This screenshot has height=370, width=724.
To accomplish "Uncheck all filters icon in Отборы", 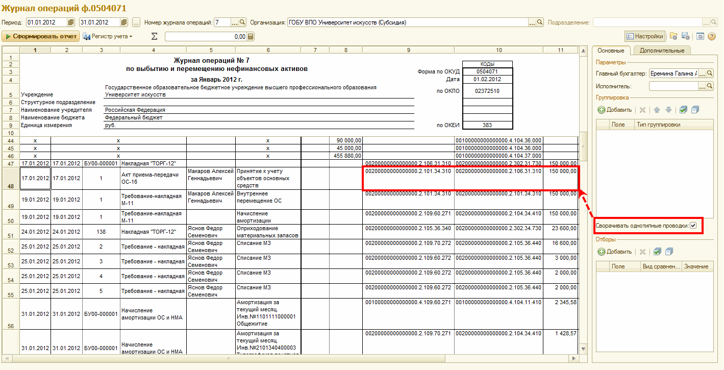I will point(669,252).
